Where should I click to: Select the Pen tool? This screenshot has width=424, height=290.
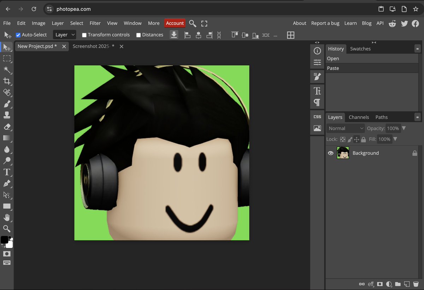pos(7,183)
